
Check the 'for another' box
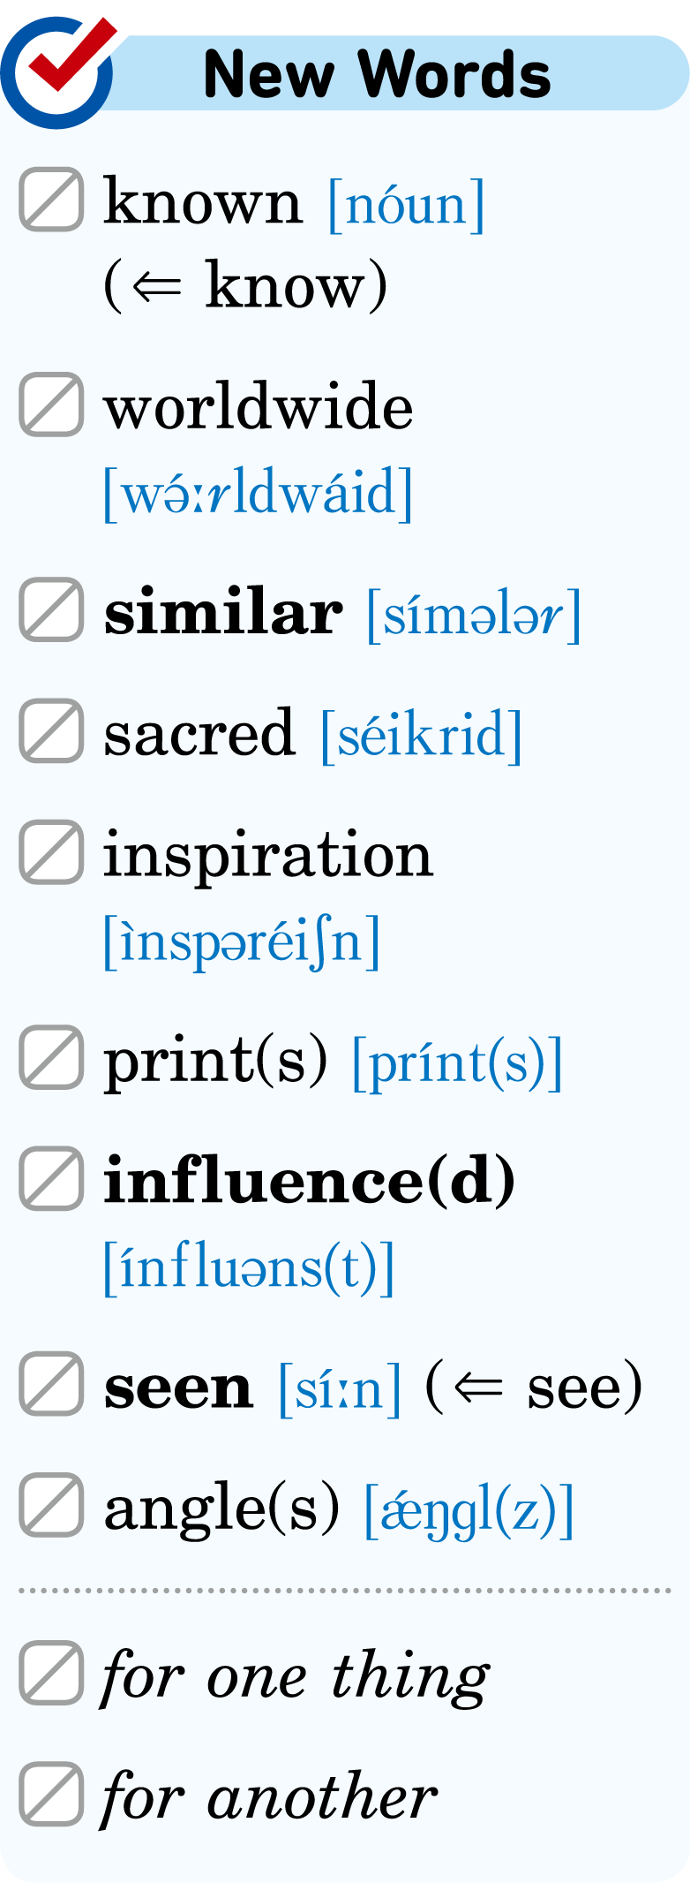52,1794
